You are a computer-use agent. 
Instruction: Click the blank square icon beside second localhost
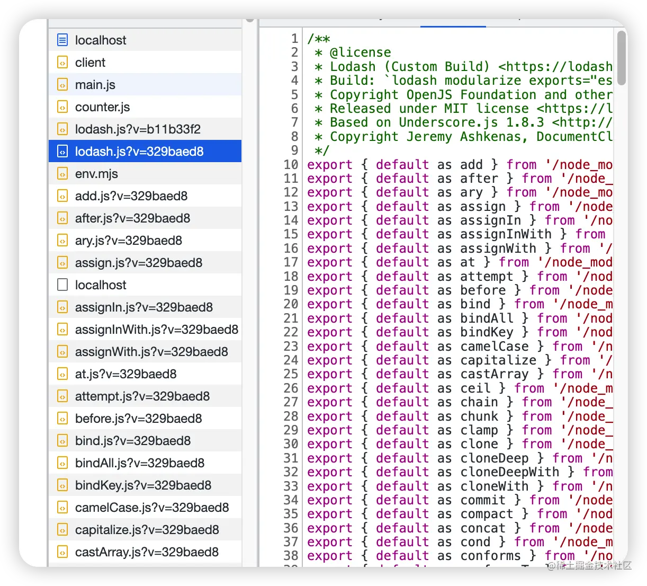(x=62, y=285)
